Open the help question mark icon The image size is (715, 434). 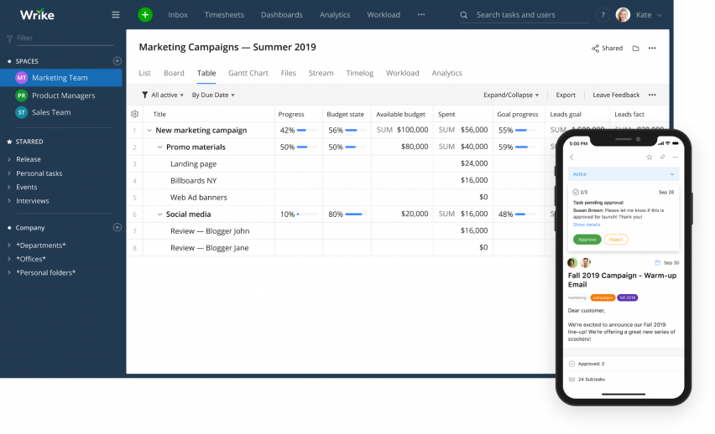point(603,15)
